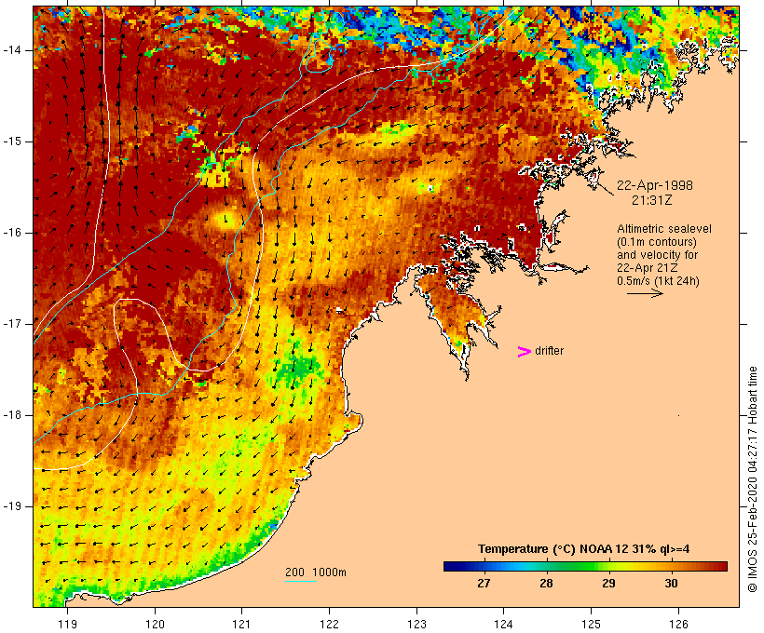Click the 'Altimetric sealevel' text line
This screenshot has height=633, width=764.
(x=663, y=229)
